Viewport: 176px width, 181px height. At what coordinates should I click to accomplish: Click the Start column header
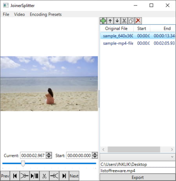142,29
